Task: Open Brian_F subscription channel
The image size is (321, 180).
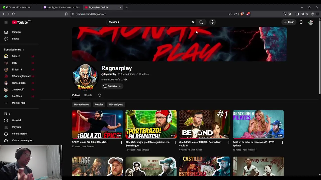Action: (x=20, y=56)
